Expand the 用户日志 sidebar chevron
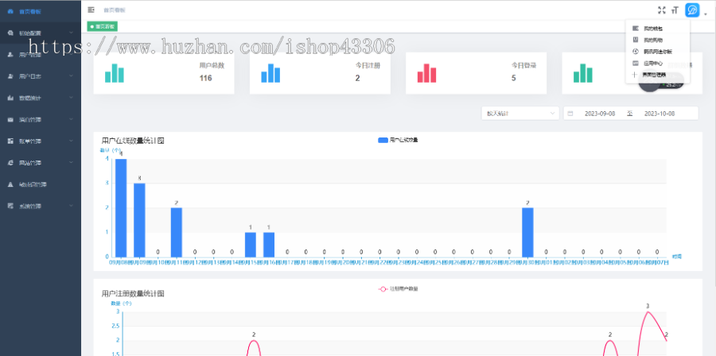 [x=72, y=76]
